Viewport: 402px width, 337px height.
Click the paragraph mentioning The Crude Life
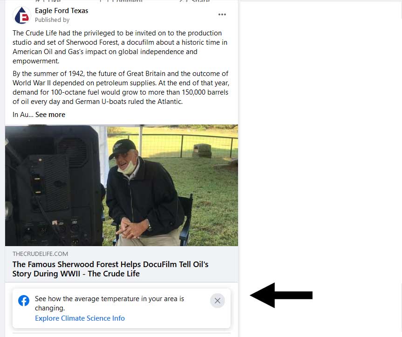(x=120, y=47)
